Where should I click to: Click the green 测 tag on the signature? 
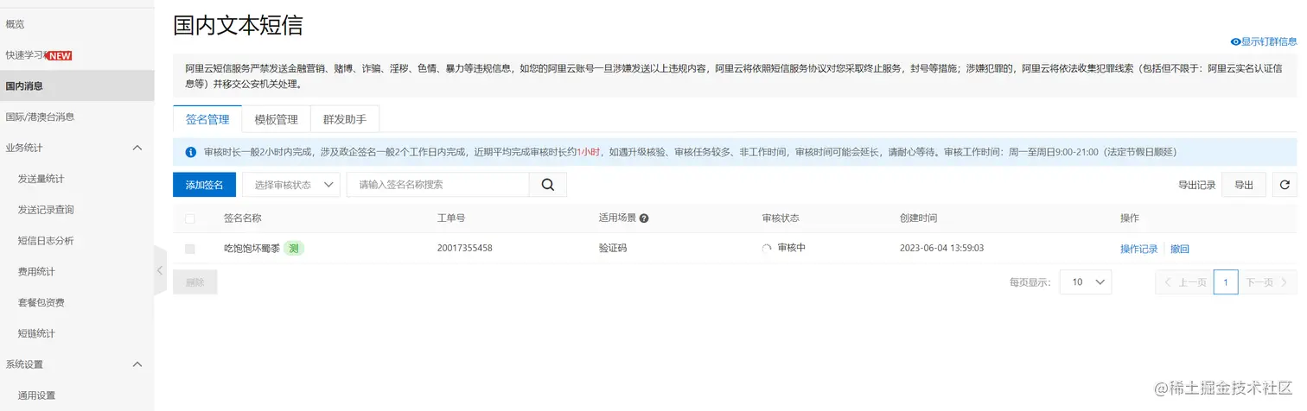(294, 249)
